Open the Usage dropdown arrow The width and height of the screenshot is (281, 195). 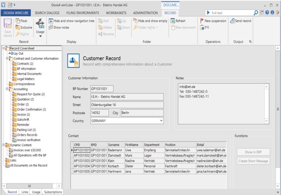(x=40, y=36)
